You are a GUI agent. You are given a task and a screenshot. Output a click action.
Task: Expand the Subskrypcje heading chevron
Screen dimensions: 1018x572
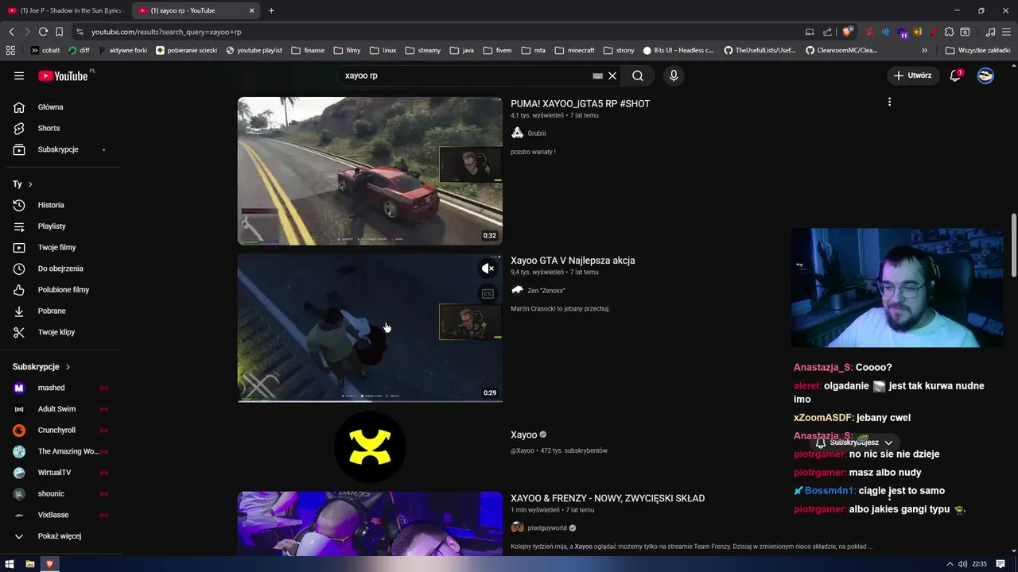[68, 367]
